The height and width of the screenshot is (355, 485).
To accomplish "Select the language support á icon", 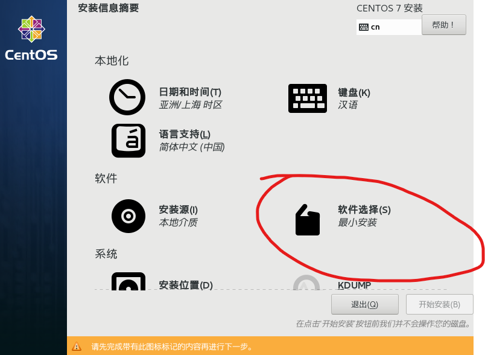I will click(128, 141).
